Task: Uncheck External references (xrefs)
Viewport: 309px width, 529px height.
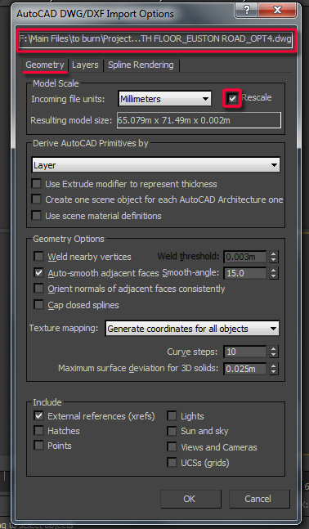Action: [38, 416]
